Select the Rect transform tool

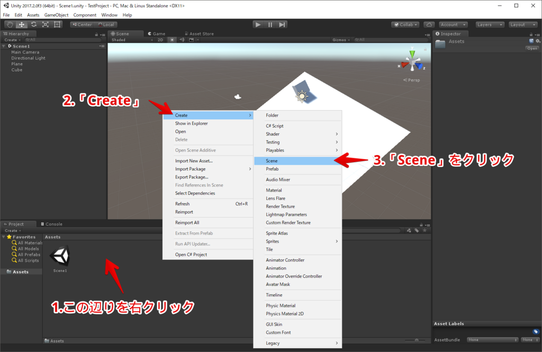pyautogui.click(x=57, y=24)
